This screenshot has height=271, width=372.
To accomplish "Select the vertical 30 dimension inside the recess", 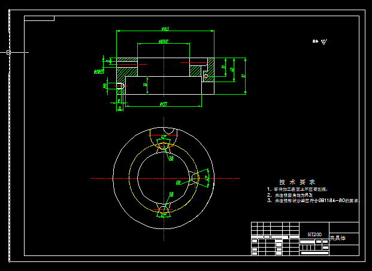I will tap(145, 85).
